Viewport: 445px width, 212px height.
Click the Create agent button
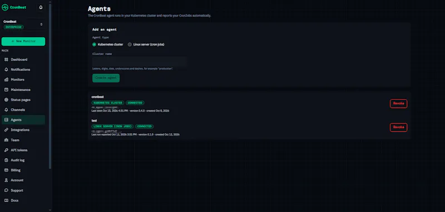point(106,78)
